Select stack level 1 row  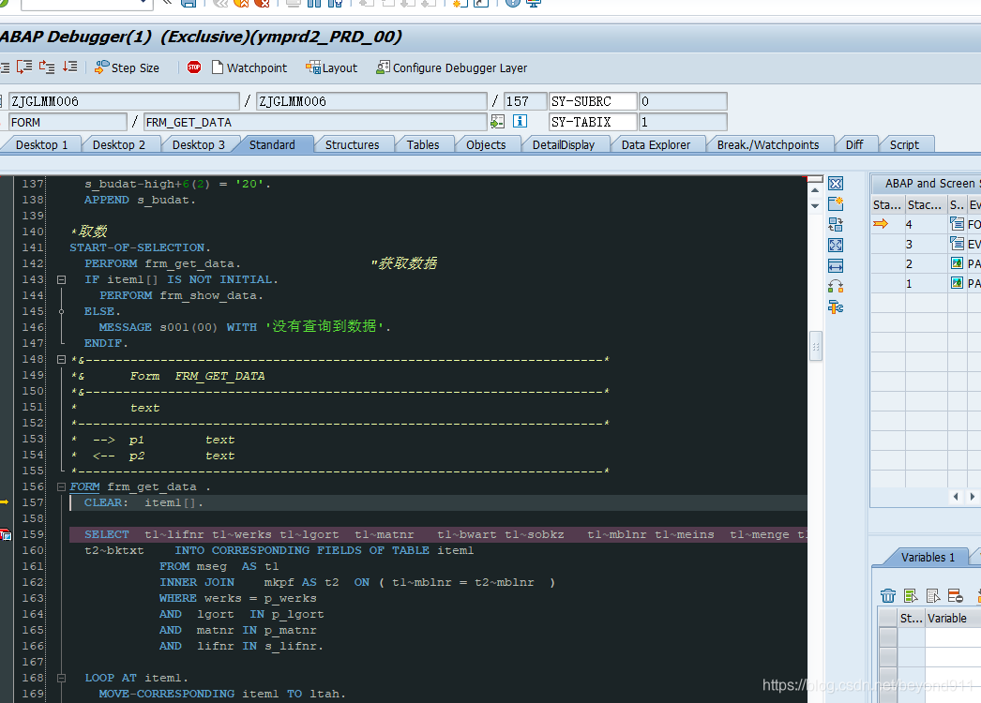click(x=926, y=284)
